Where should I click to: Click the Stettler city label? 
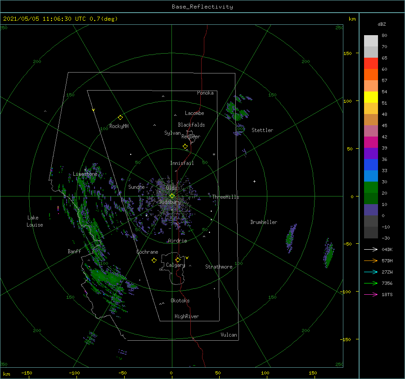click(262, 130)
